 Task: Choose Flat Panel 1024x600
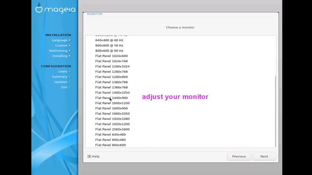pos(112,56)
